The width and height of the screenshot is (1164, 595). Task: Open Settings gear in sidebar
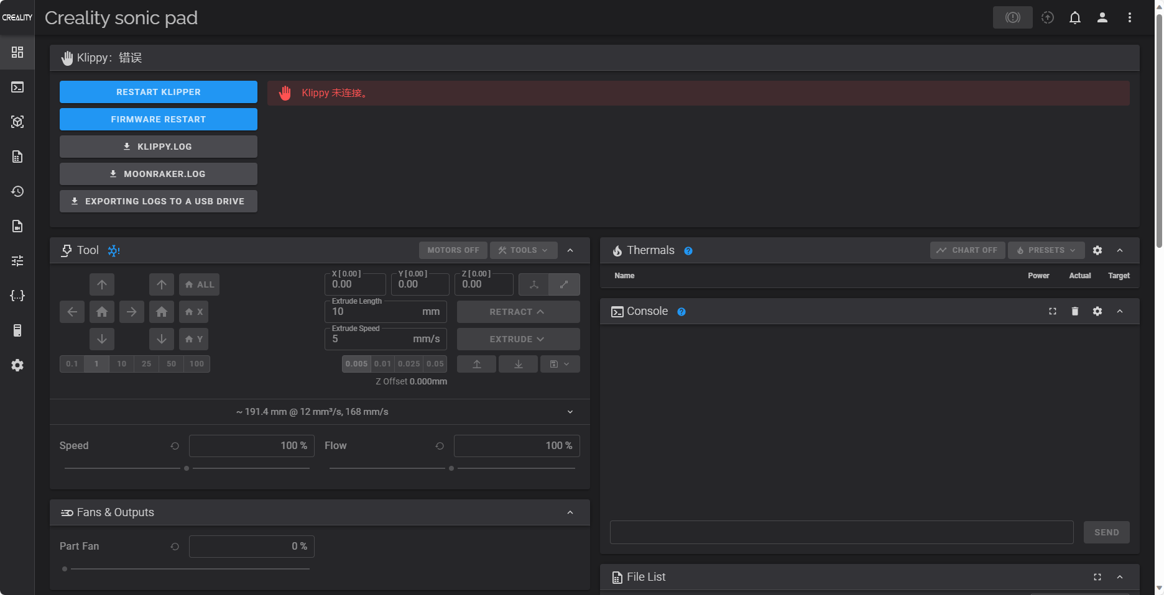pyautogui.click(x=17, y=365)
